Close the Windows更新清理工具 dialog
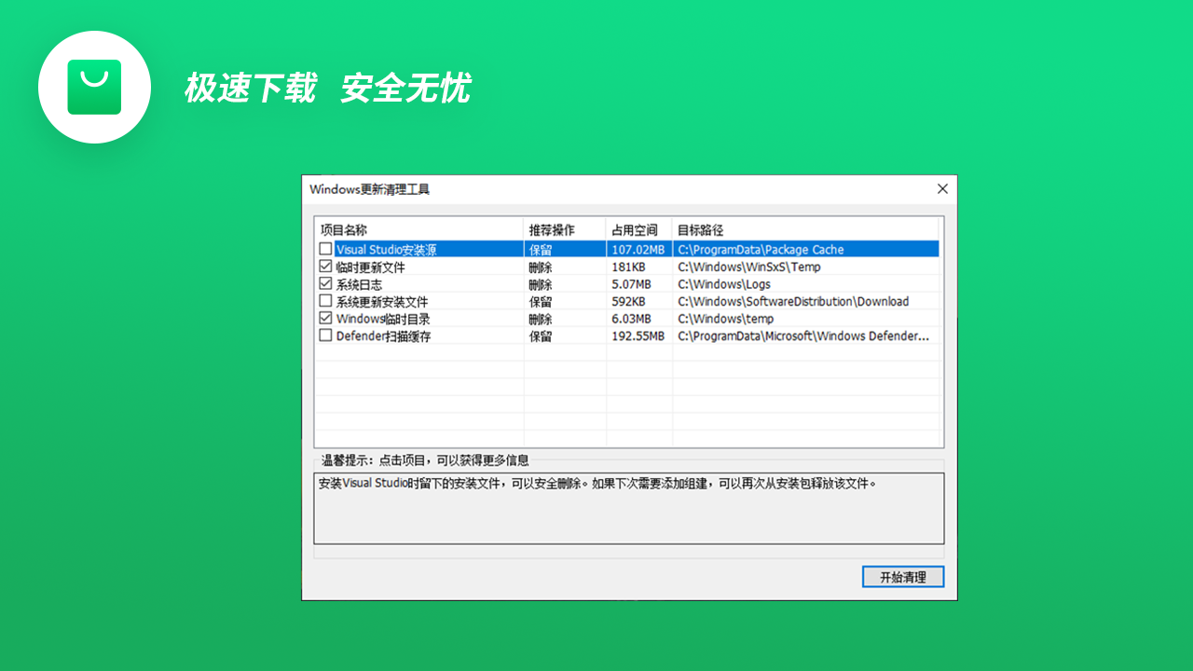1193x671 pixels. [941, 188]
